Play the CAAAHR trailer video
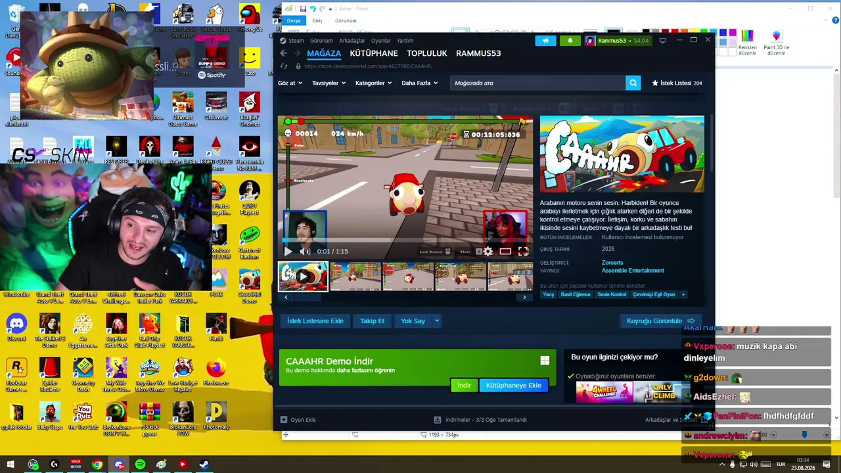The height and width of the screenshot is (473, 841). (288, 251)
